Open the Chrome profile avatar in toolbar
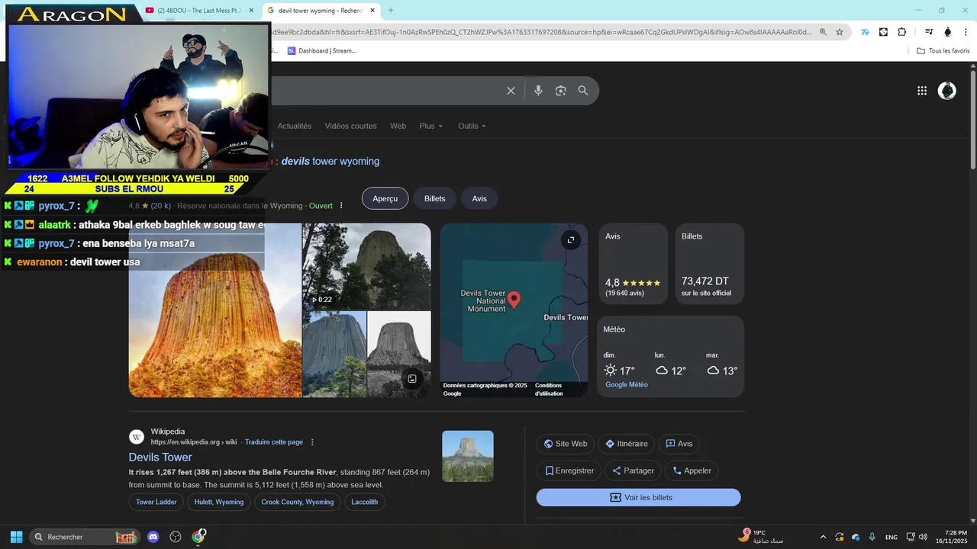Screen dimensions: 977x549 948,32
